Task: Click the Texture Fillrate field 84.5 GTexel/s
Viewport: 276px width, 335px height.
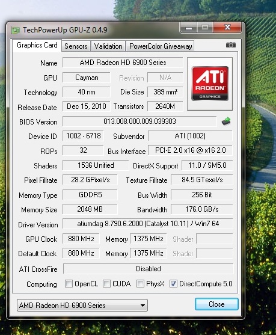Action: [x=202, y=180]
